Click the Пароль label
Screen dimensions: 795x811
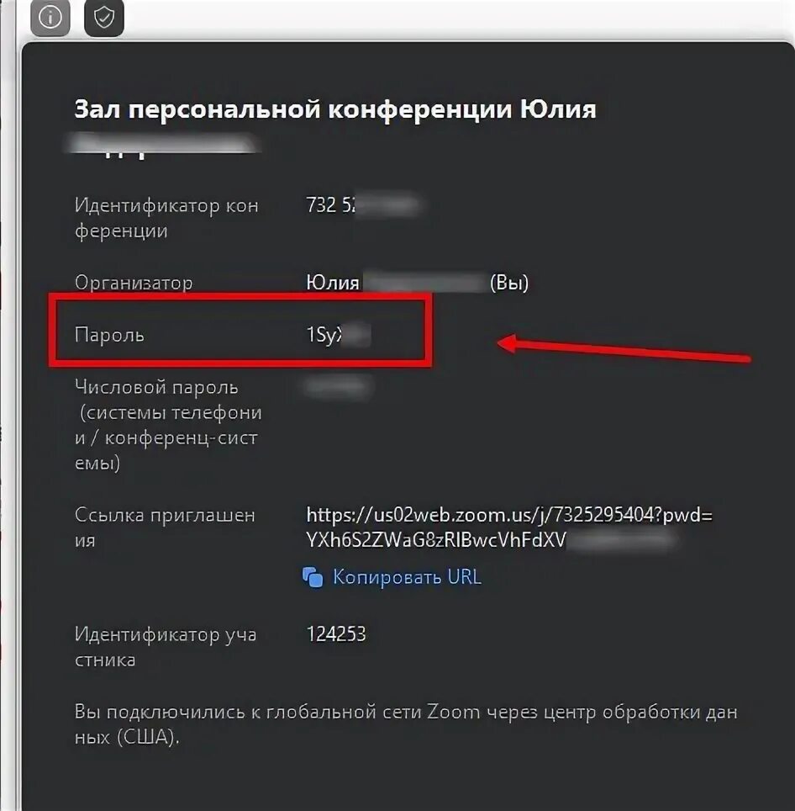[109, 335]
